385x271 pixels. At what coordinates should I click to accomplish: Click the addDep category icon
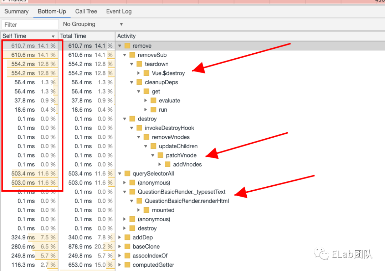[x=127, y=238]
